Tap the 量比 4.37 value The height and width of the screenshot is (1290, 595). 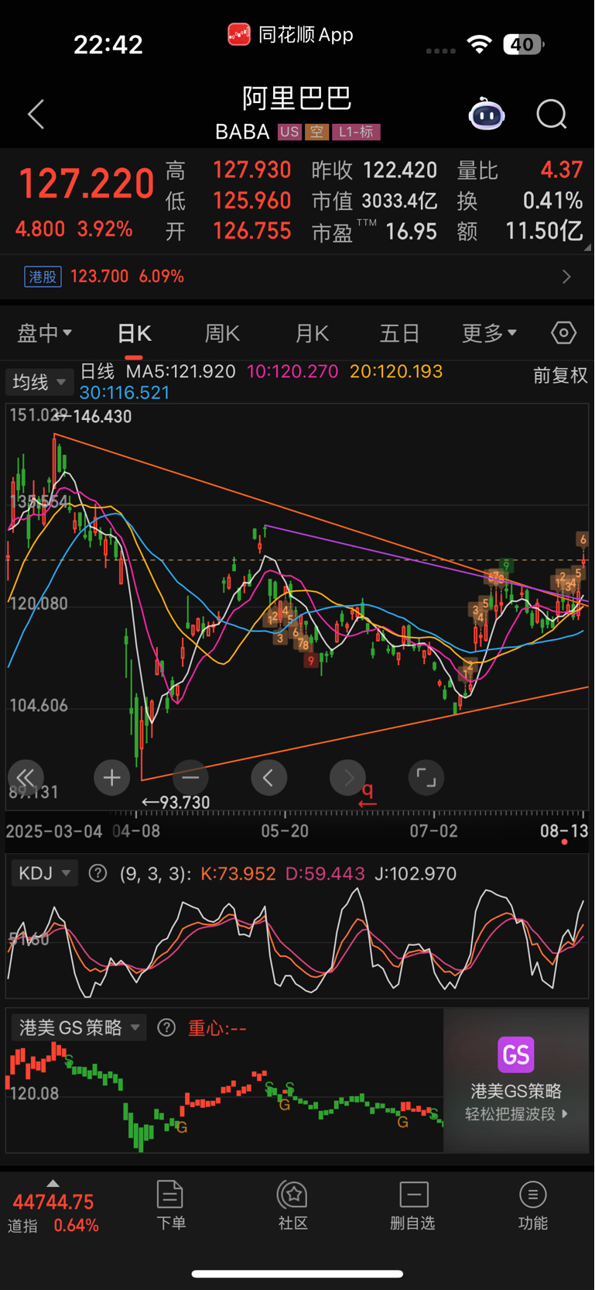(519, 170)
